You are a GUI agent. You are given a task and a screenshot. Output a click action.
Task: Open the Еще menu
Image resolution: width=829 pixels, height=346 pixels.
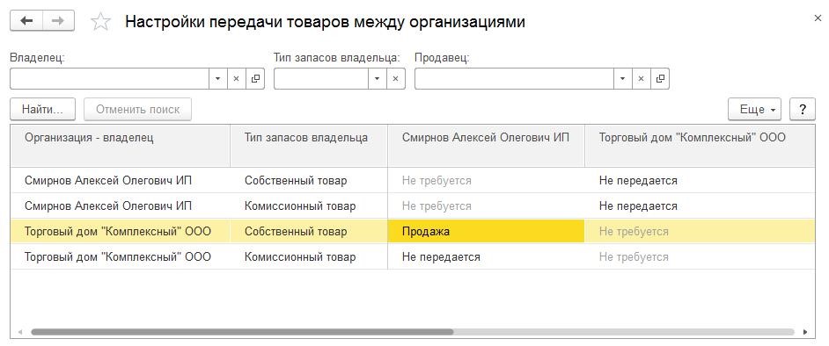pyautogui.click(x=754, y=109)
